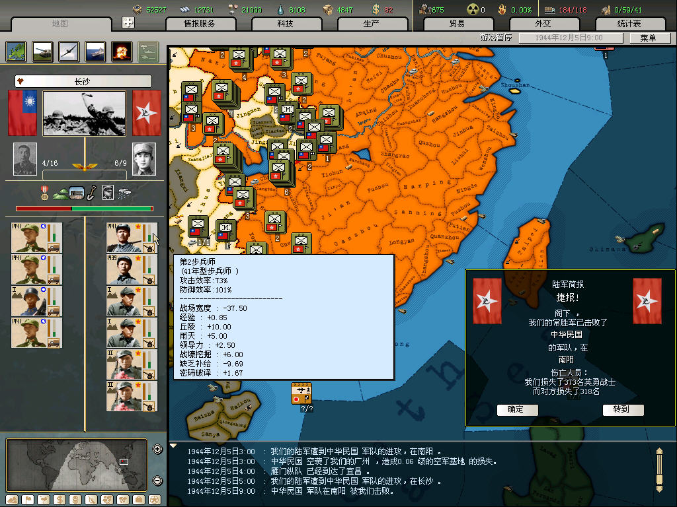Select the mountain terrain map-mode button
This screenshot has height=507, width=677.
(12, 500)
